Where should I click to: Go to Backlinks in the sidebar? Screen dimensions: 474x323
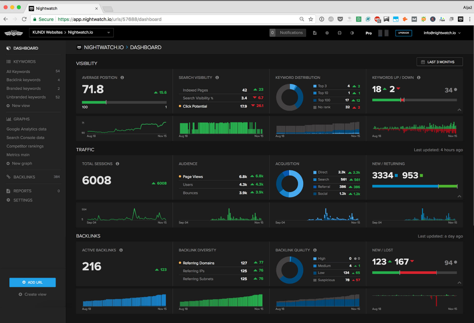(24, 177)
